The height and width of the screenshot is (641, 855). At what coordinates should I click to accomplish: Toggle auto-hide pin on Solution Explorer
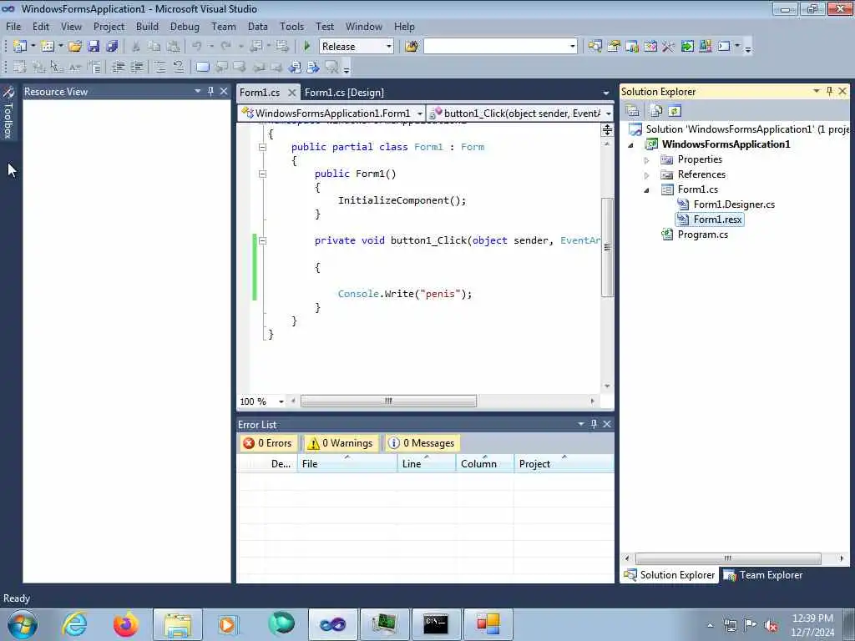[829, 92]
